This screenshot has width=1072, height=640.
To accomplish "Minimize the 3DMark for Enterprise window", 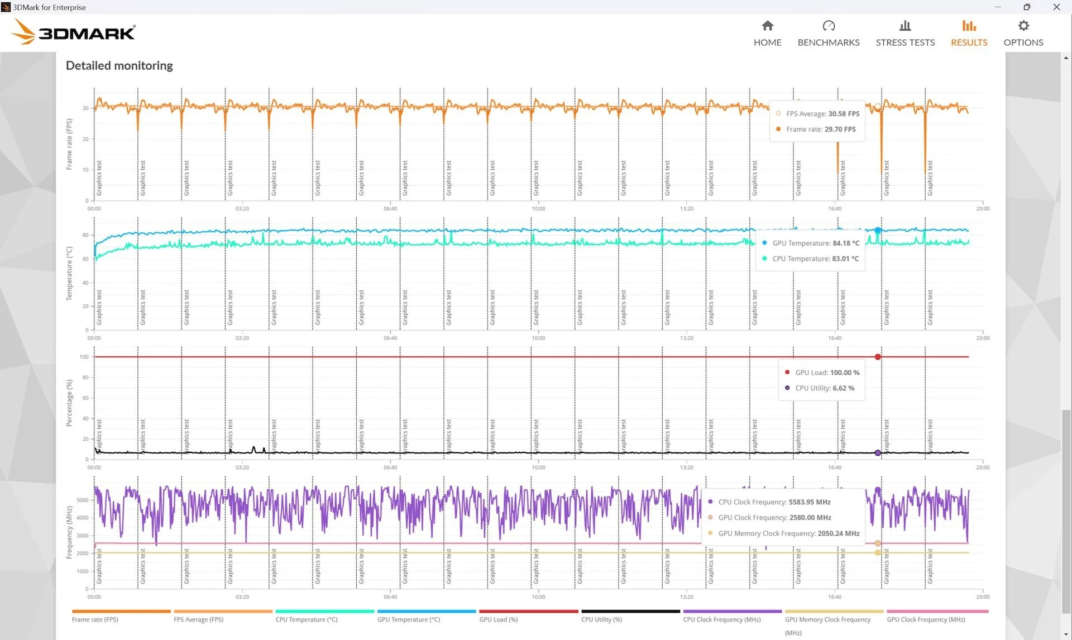I will coord(998,7).
